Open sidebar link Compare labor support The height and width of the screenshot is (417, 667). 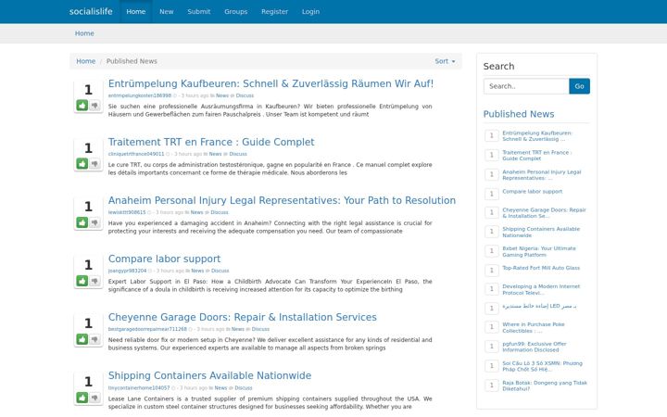[x=532, y=192]
